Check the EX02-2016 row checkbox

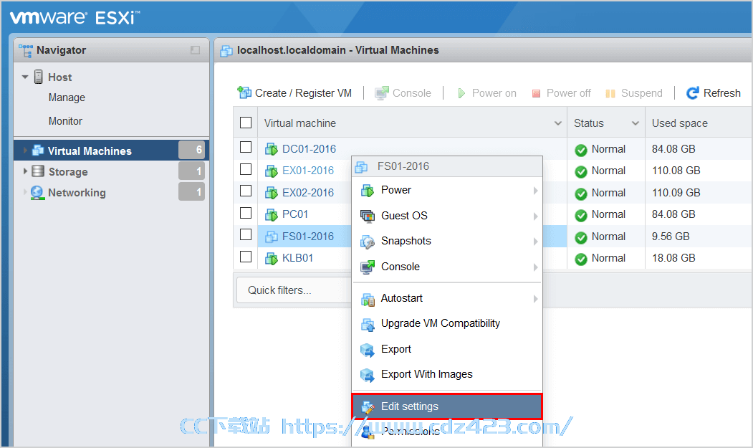[246, 191]
